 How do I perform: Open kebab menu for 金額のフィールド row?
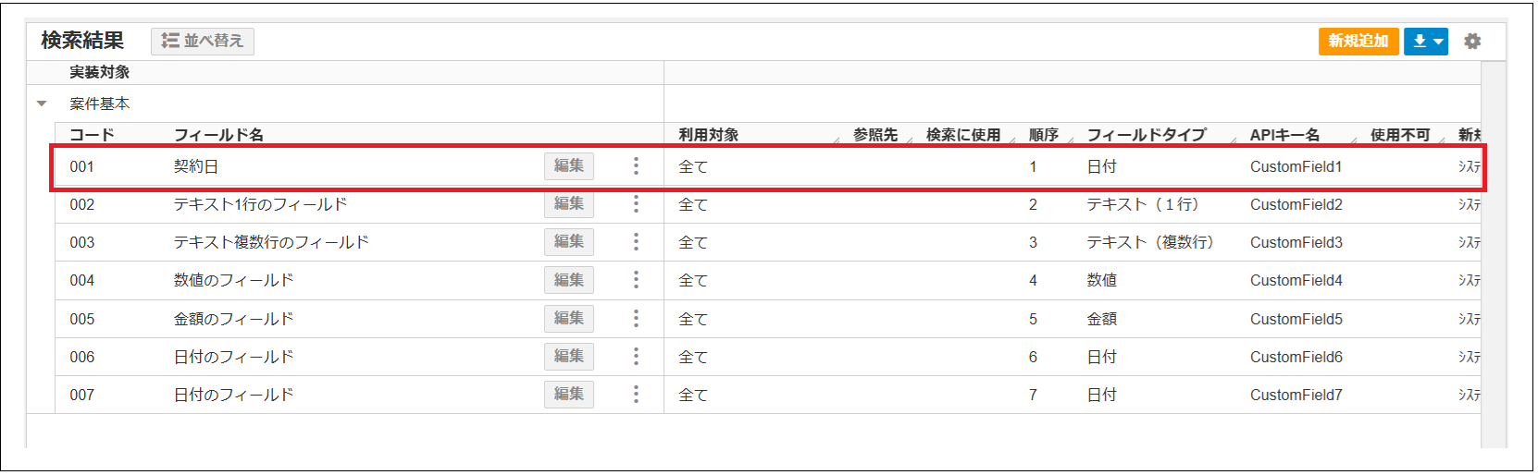coord(636,319)
